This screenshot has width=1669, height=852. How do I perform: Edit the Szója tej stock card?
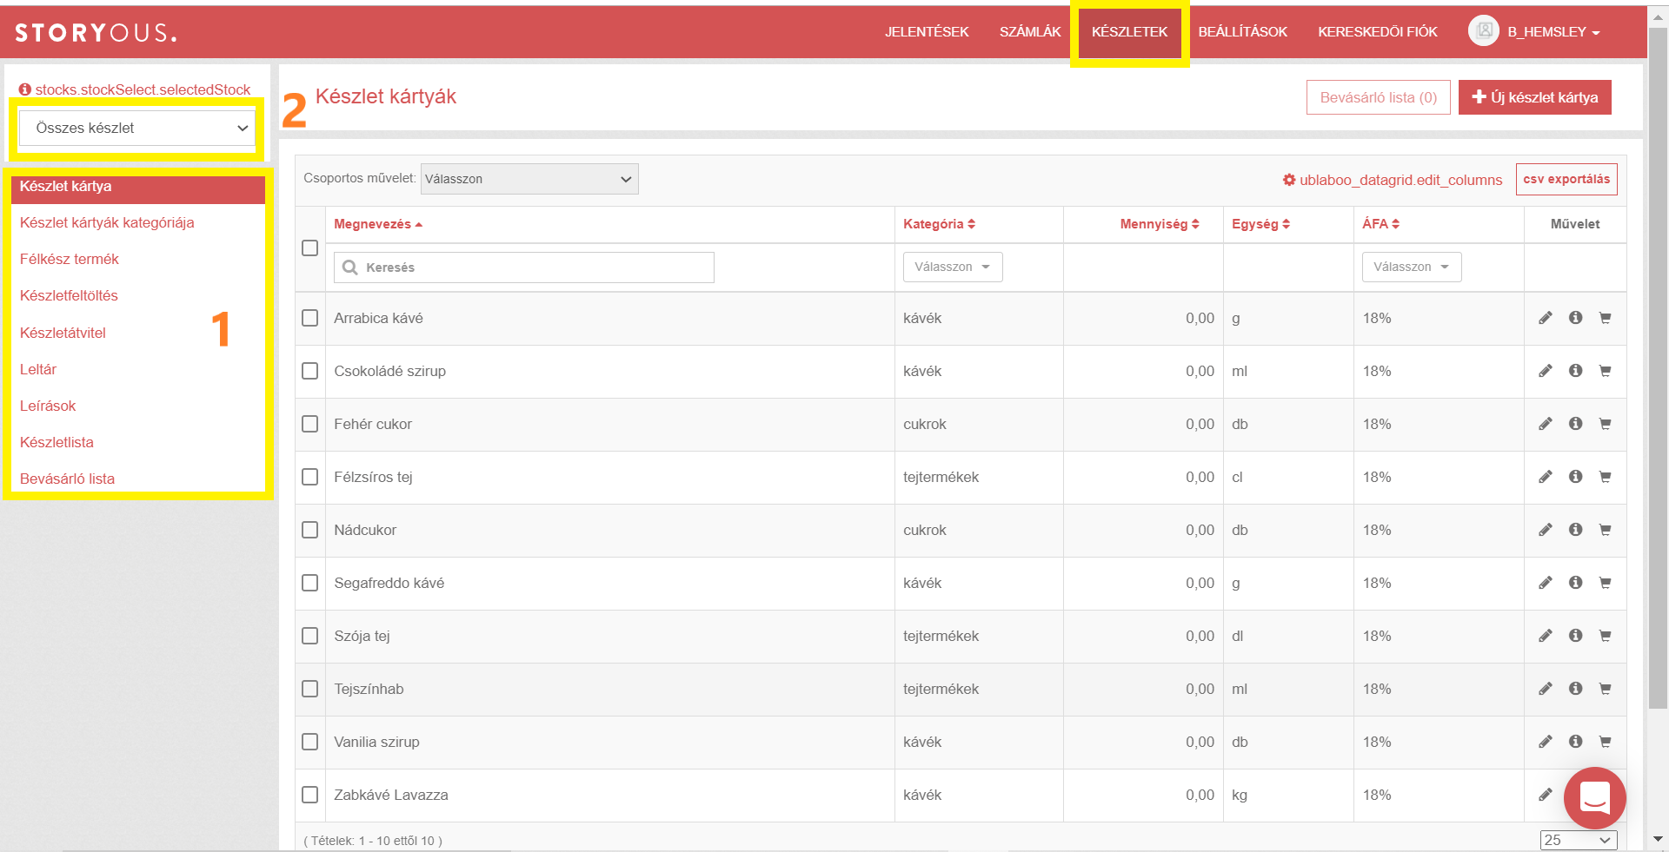[x=1545, y=636]
